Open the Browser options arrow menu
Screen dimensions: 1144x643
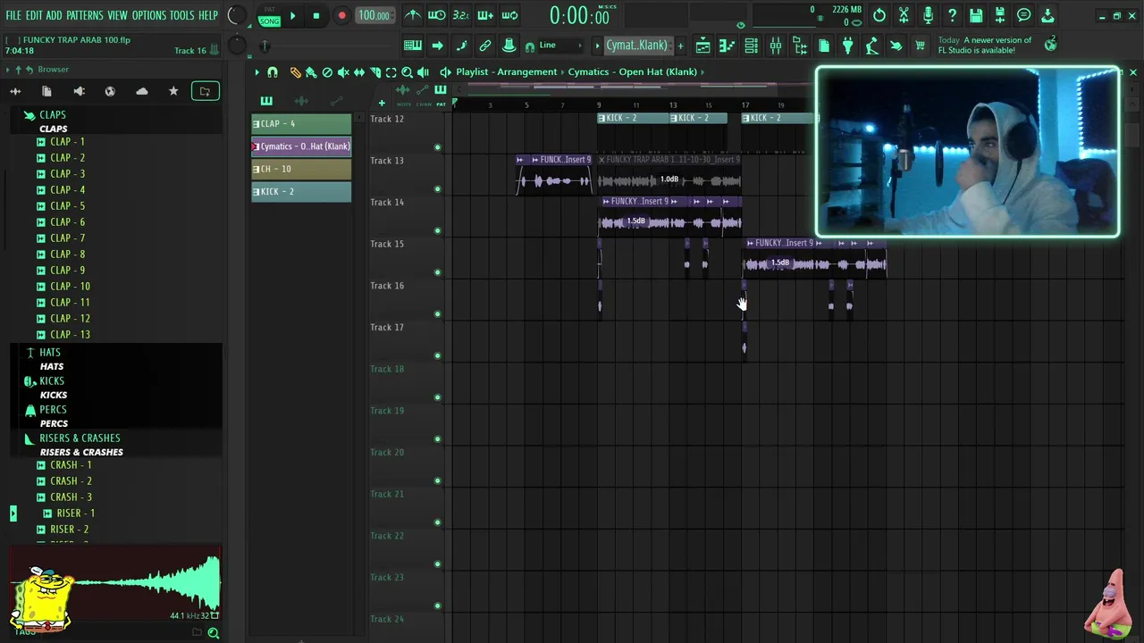[8, 70]
